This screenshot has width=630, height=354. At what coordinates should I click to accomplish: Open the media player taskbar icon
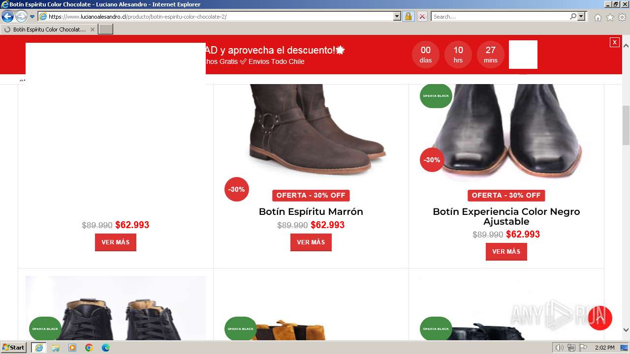pyautogui.click(x=72, y=348)
